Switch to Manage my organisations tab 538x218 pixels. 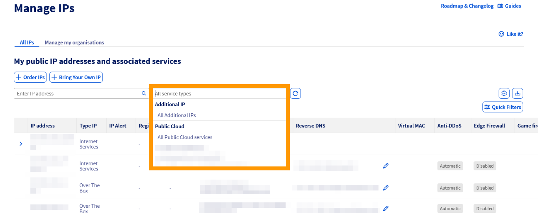[74, 42]
